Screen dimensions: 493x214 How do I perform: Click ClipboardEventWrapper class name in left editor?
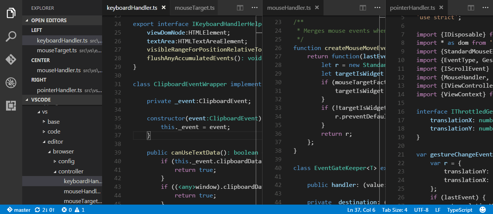(190, 84)
